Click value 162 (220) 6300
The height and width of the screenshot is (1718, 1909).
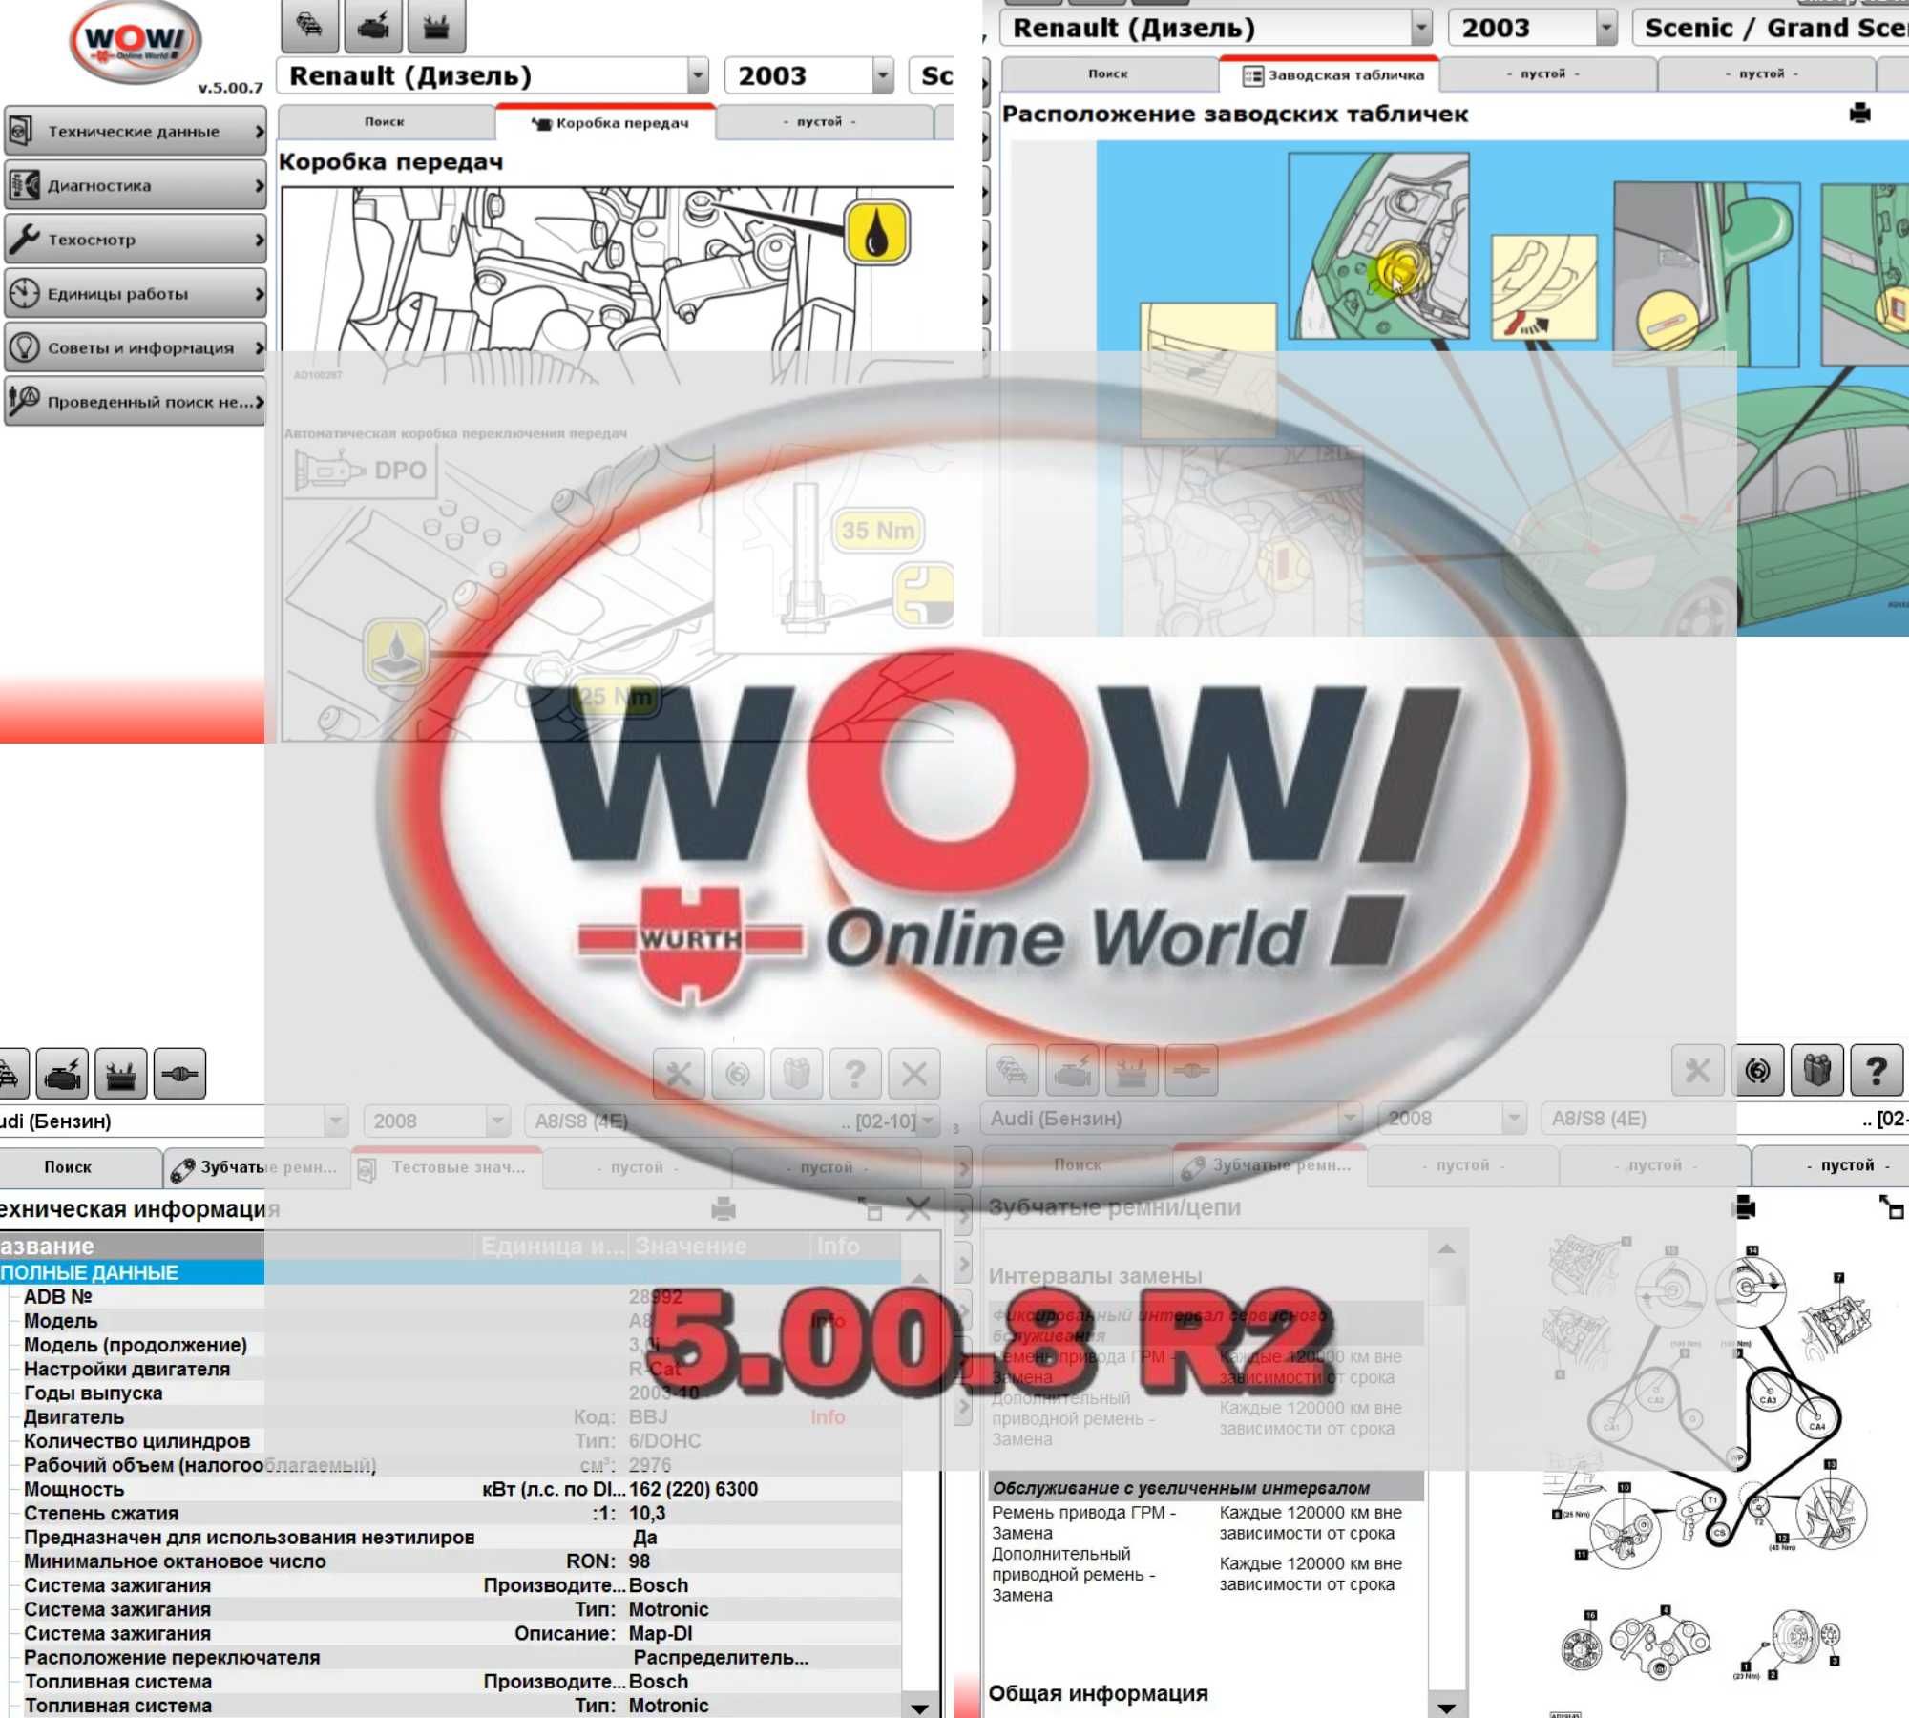[x=694, y=1489]
